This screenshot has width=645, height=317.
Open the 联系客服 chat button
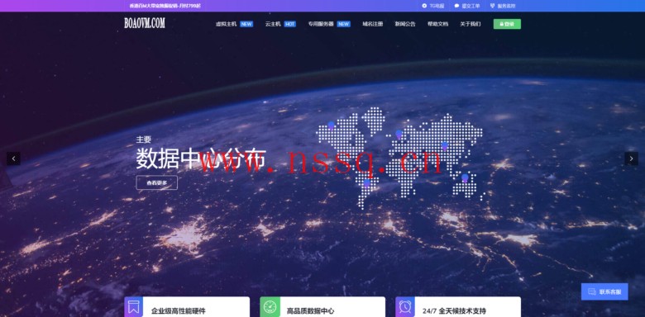coord(604,291)
